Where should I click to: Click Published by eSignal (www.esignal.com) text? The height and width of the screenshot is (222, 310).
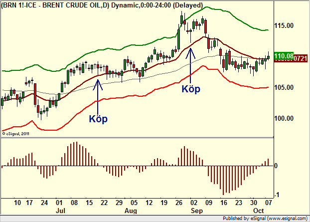point(265,219)
